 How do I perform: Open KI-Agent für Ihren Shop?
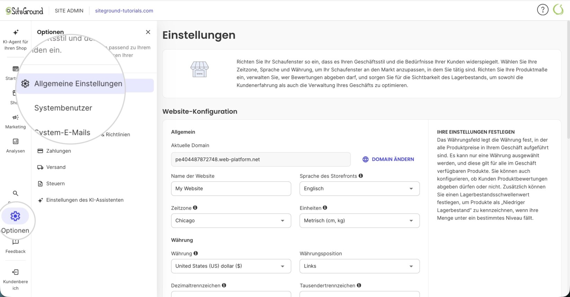[x=16, y=40]
